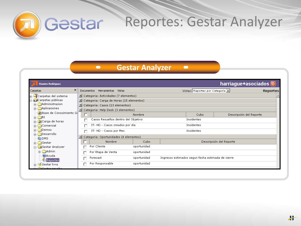Viewport: 301px width, 226px height.
Task: Click the BI folder icon
Action: [40, 117]
